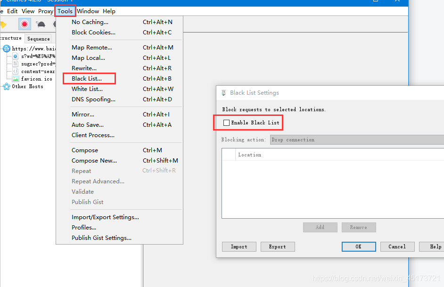
Task: Open the Proxy menu
Action: point(46,11)
